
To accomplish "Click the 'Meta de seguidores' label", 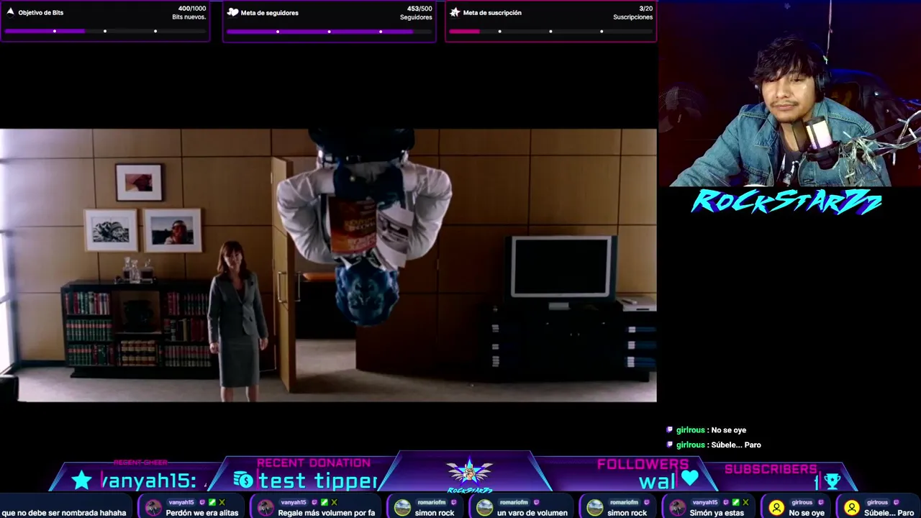I will pos(269,13).
